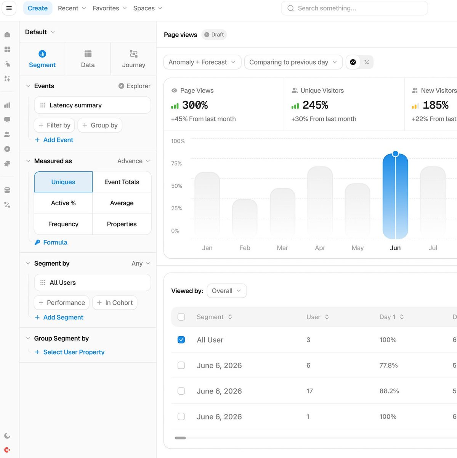Open the home icon in sidebar

(7, 35)
